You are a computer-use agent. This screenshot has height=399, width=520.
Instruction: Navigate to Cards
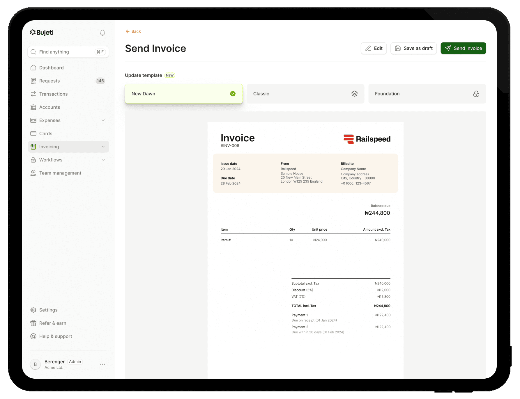68,133
